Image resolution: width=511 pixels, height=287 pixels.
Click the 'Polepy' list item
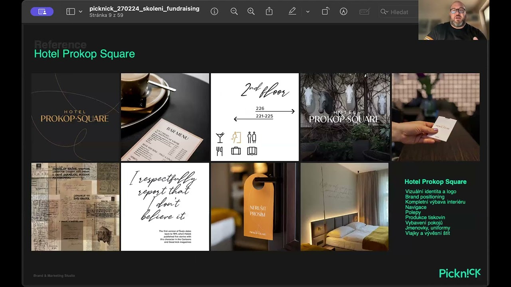pos(413,212)
